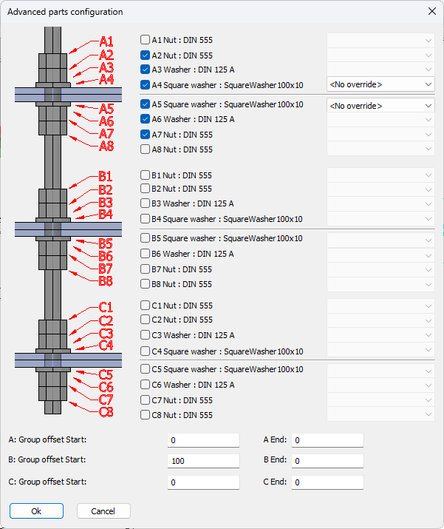This screenshot has height=529, width=444.
Task: Open the override dropdown for A2 Nut
Action: click(x=380, y=55)
